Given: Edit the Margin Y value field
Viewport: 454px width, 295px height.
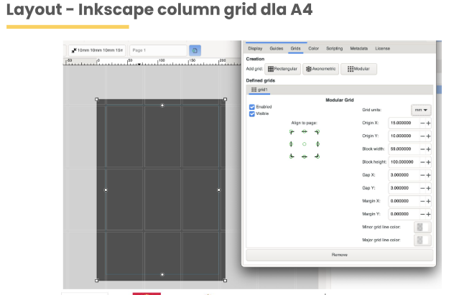Looking at the screenshot, I should click(404, 215).
